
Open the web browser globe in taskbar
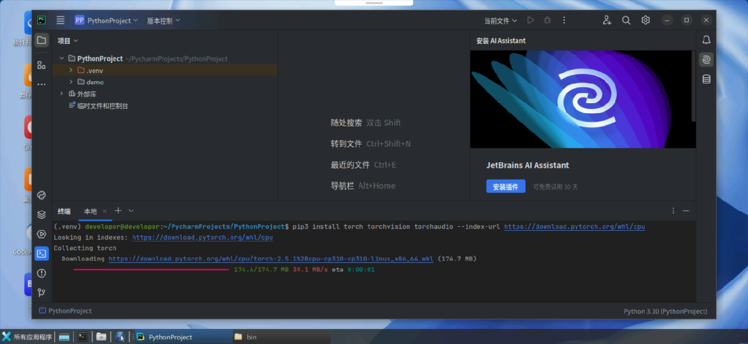pos(120,337)
